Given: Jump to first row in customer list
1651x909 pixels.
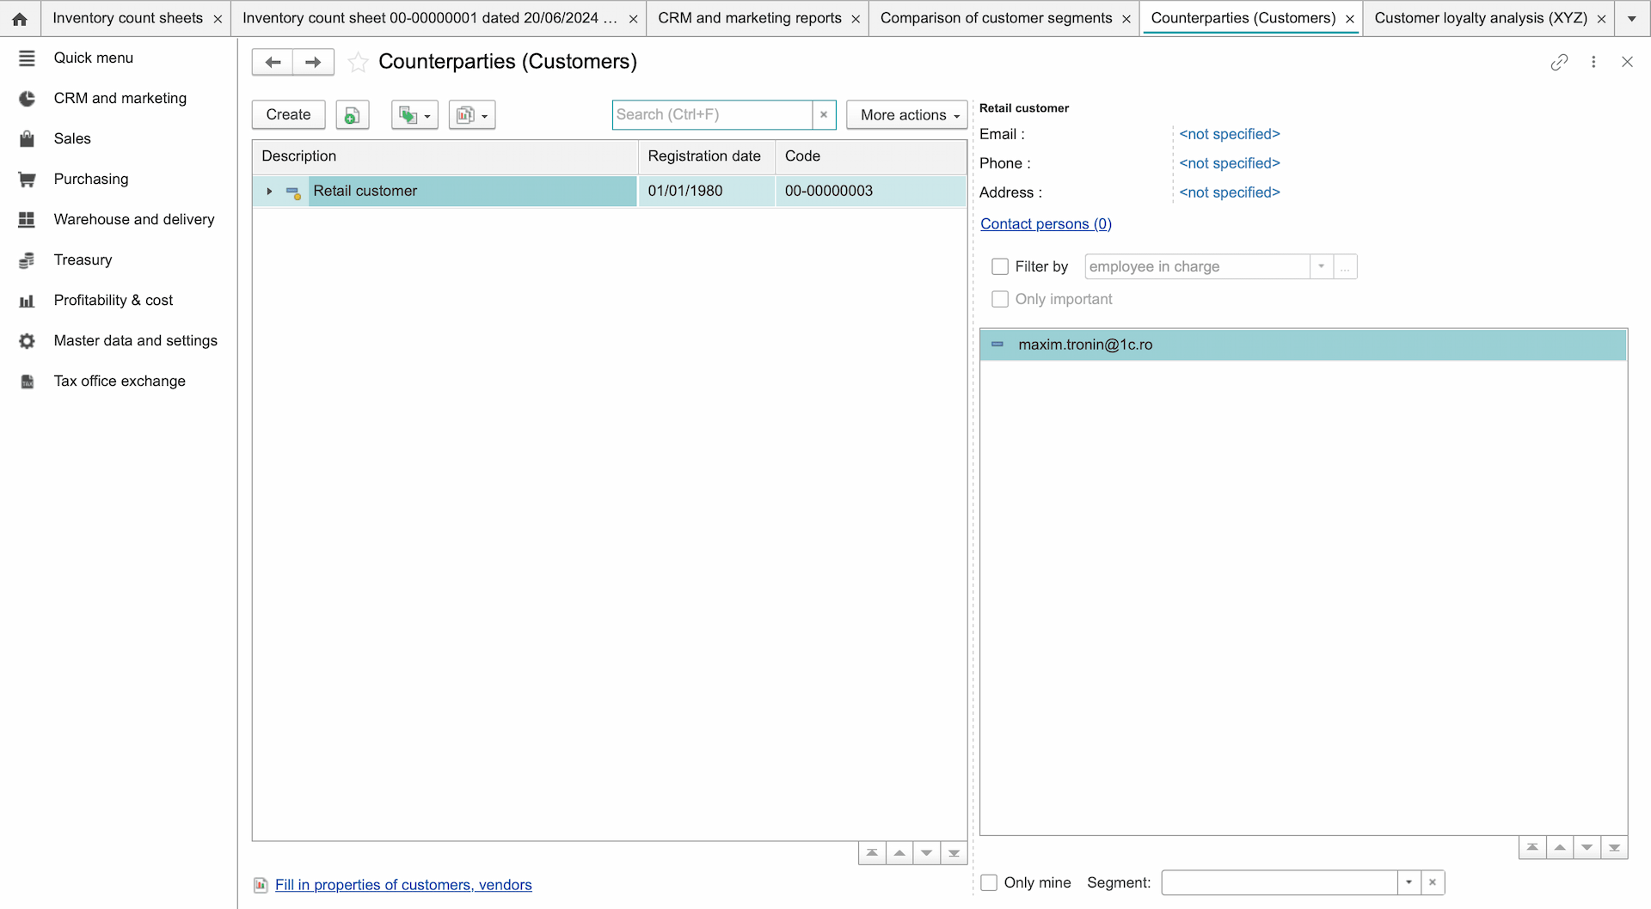Looking at the screenshot, I should 872,853.
